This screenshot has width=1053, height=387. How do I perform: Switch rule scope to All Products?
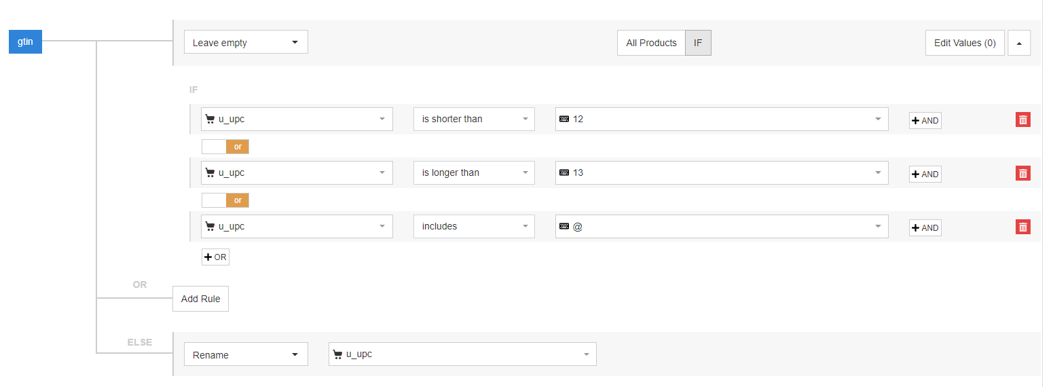click(651, 43)
